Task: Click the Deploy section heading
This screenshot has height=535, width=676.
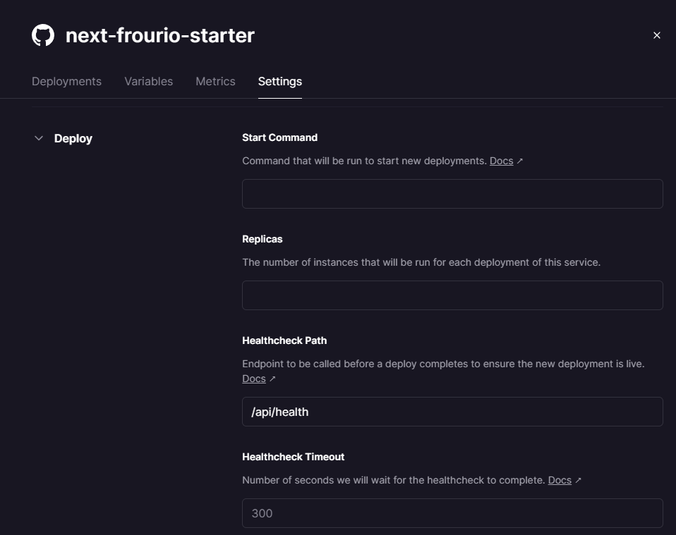Action: click(73, 138)
